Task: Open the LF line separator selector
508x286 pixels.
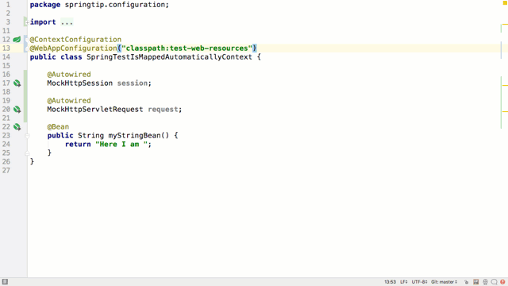Action: [404, 282]
